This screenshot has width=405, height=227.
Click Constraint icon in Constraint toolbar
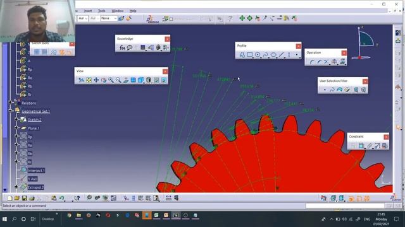(x=361, y=146)
